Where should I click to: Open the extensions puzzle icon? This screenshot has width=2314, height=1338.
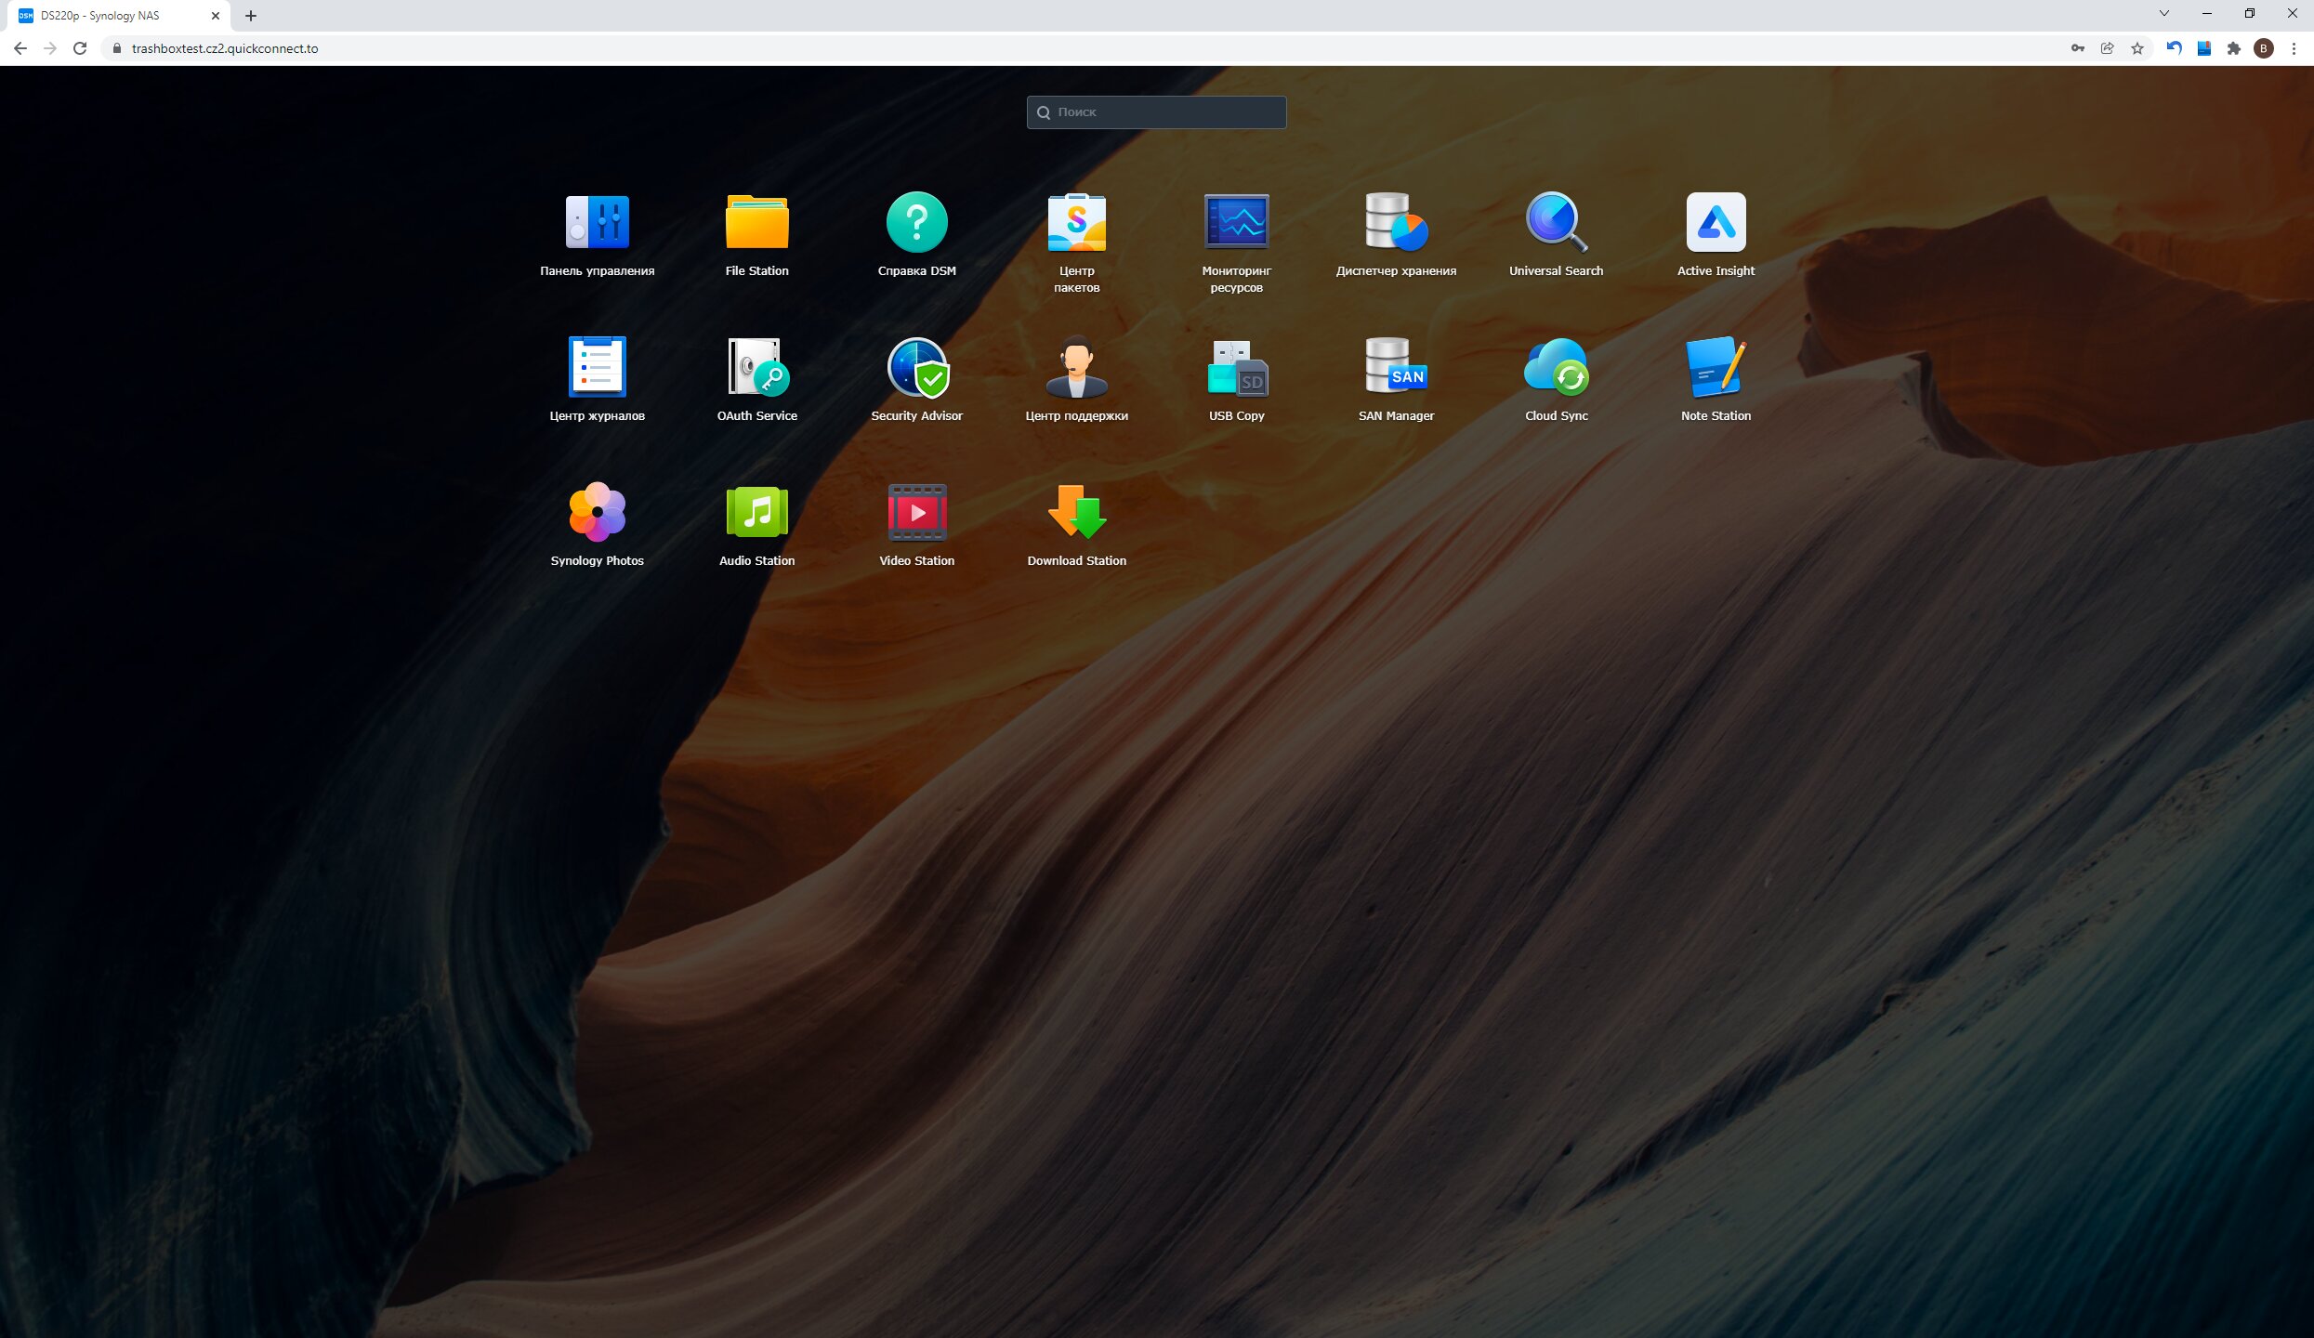tap(2233, 48)
